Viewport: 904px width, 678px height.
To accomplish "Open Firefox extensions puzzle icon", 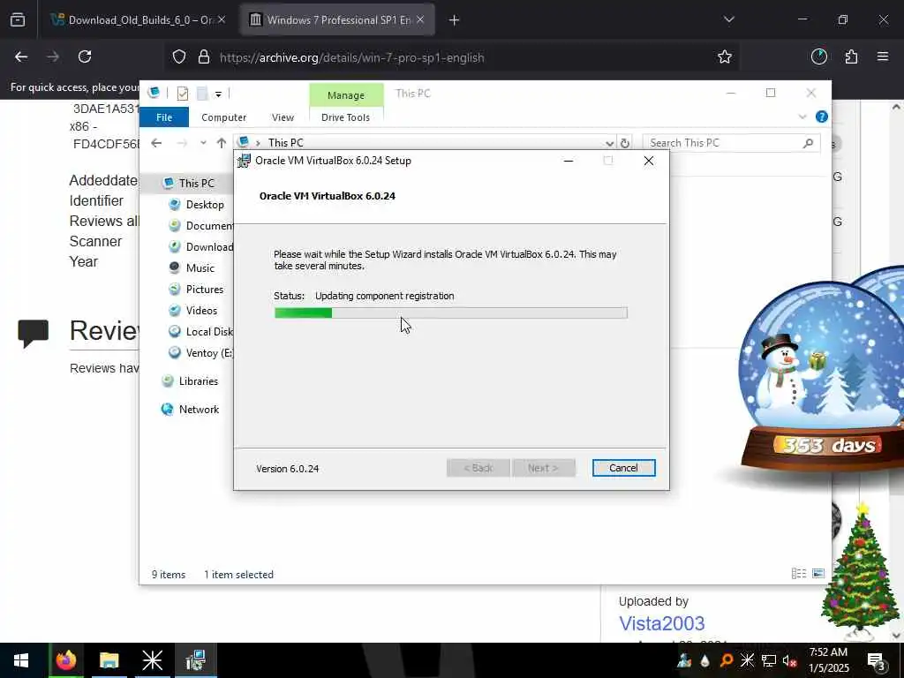I will [x=851, y=57].
